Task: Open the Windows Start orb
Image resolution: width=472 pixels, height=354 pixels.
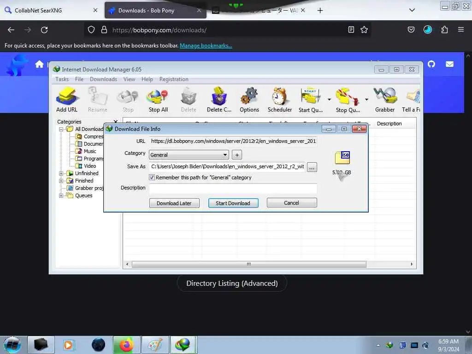Action: click(12, 345)
